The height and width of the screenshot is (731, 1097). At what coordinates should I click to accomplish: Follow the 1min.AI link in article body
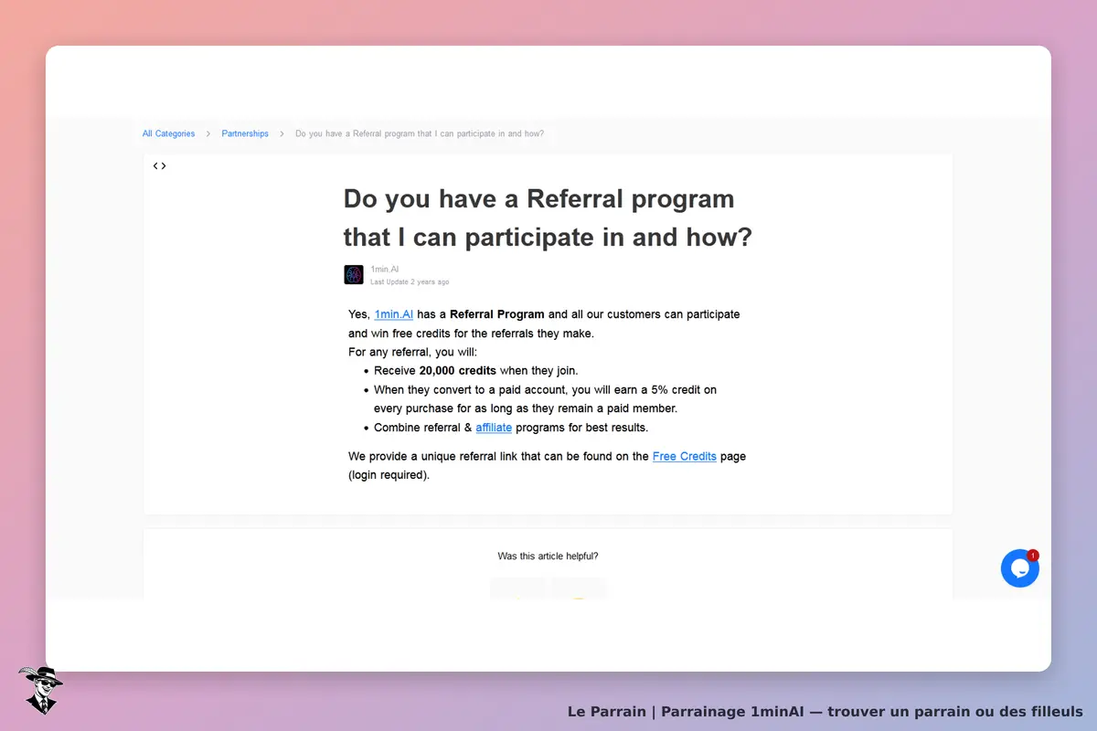(394, 314)
